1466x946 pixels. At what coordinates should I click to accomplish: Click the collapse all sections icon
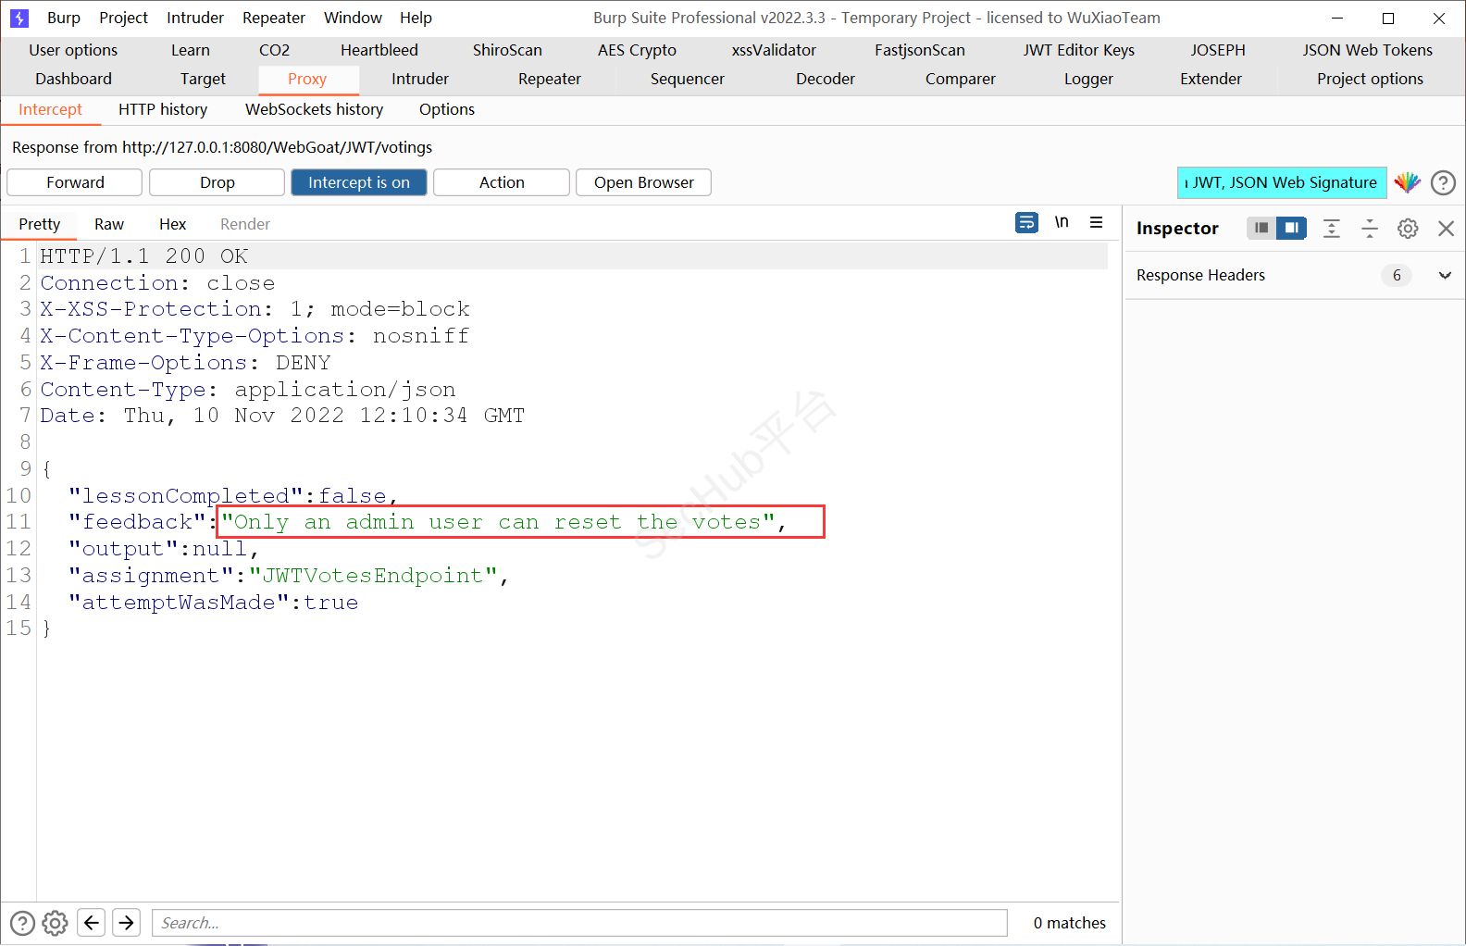tap(1369, 229)
